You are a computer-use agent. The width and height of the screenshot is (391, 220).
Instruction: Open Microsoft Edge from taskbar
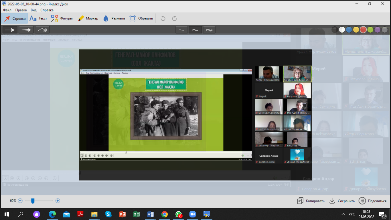tap(52, 214)
